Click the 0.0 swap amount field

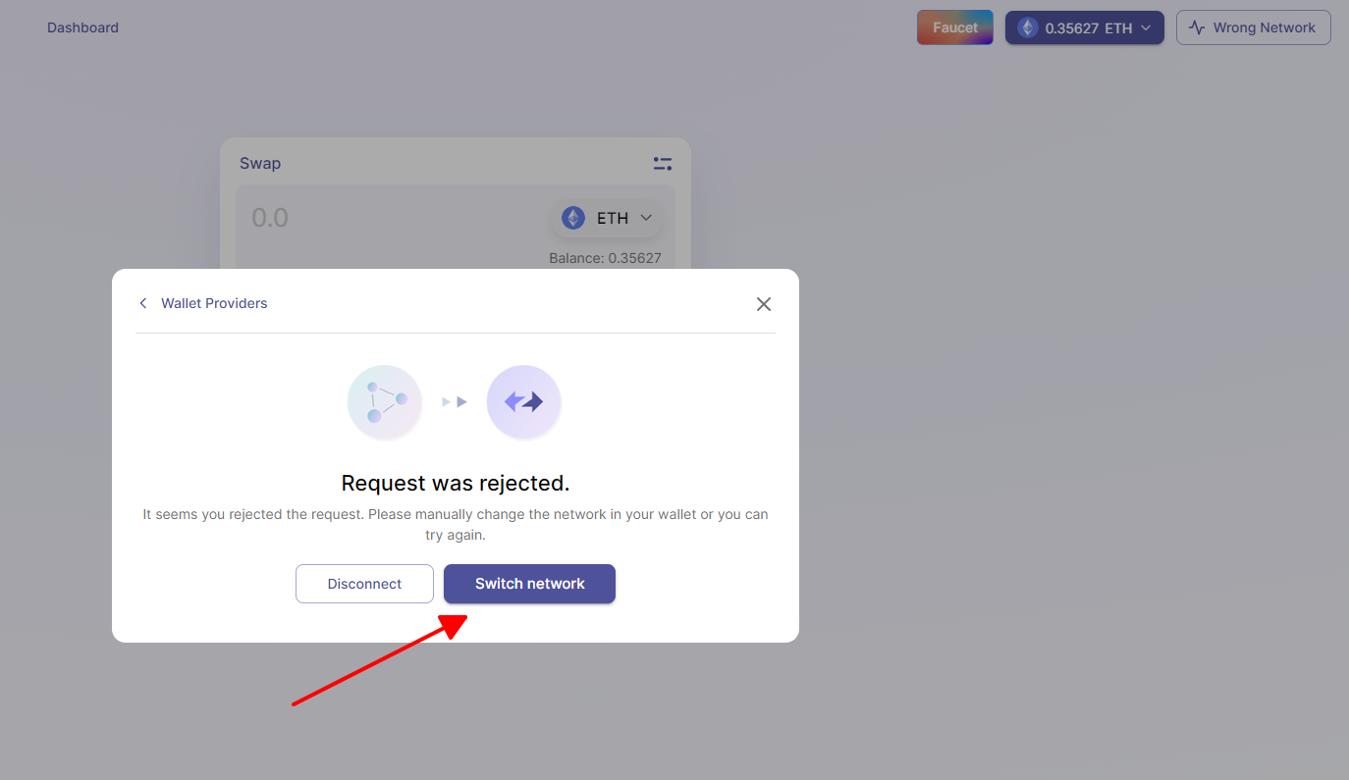coord(270,218)
